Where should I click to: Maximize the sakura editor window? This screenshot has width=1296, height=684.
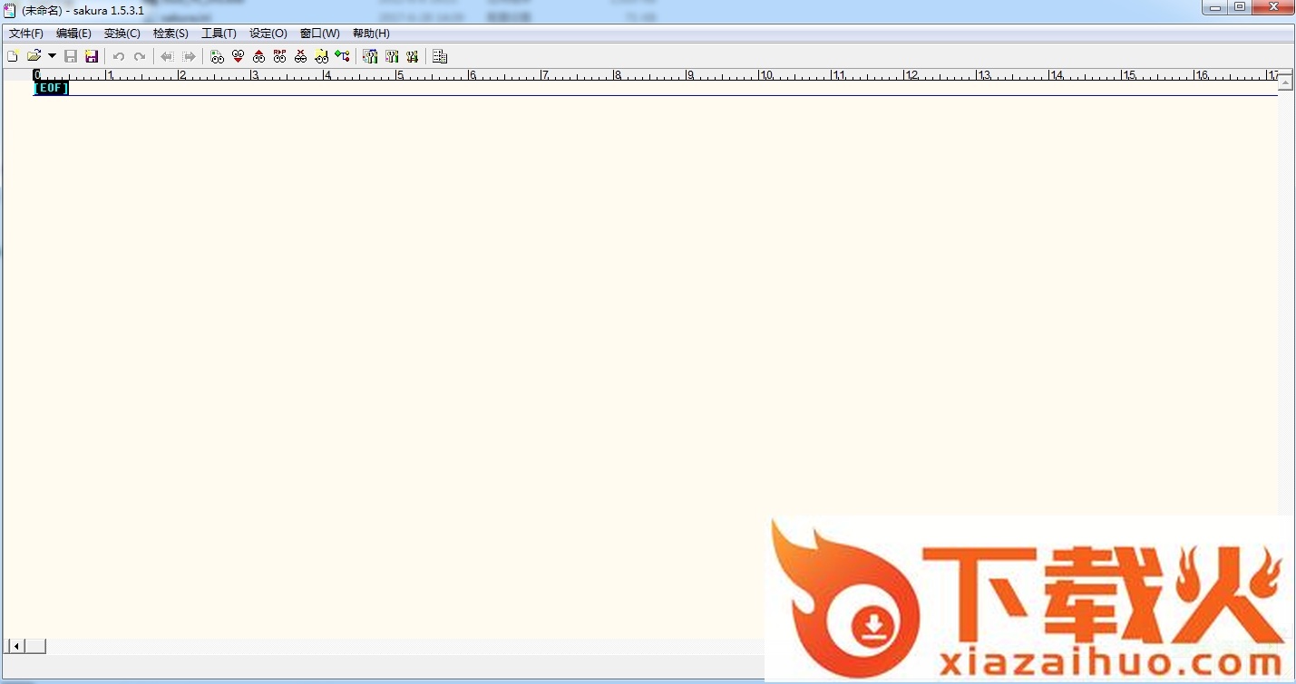click(1240, 7)
